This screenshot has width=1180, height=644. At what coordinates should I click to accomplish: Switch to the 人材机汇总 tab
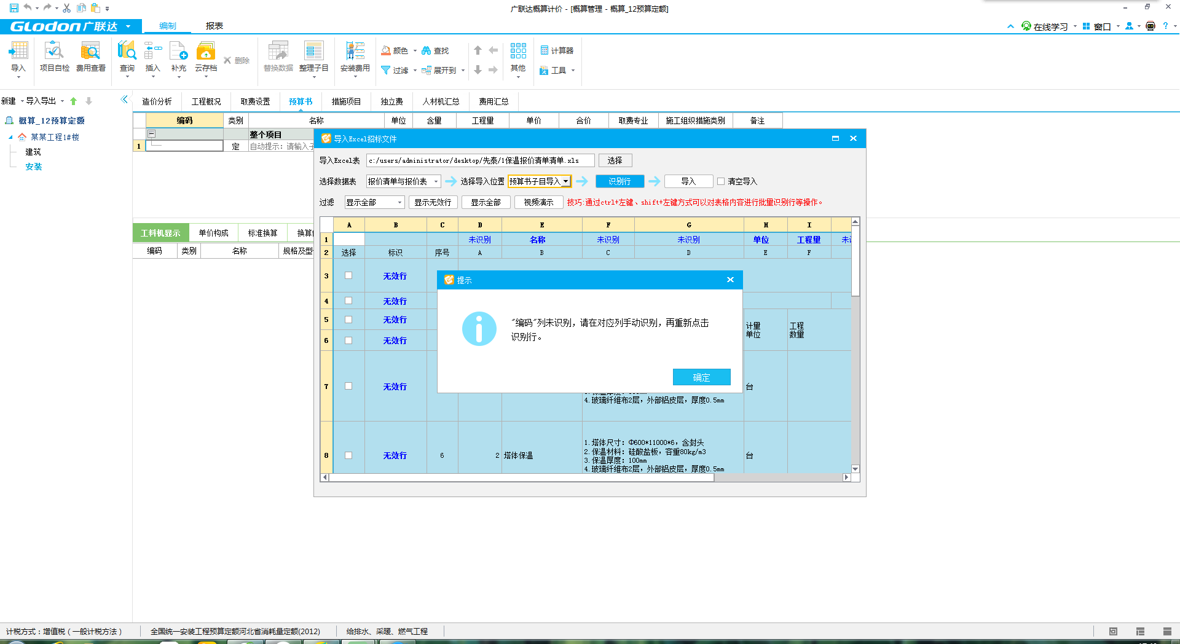click(441, 101)
